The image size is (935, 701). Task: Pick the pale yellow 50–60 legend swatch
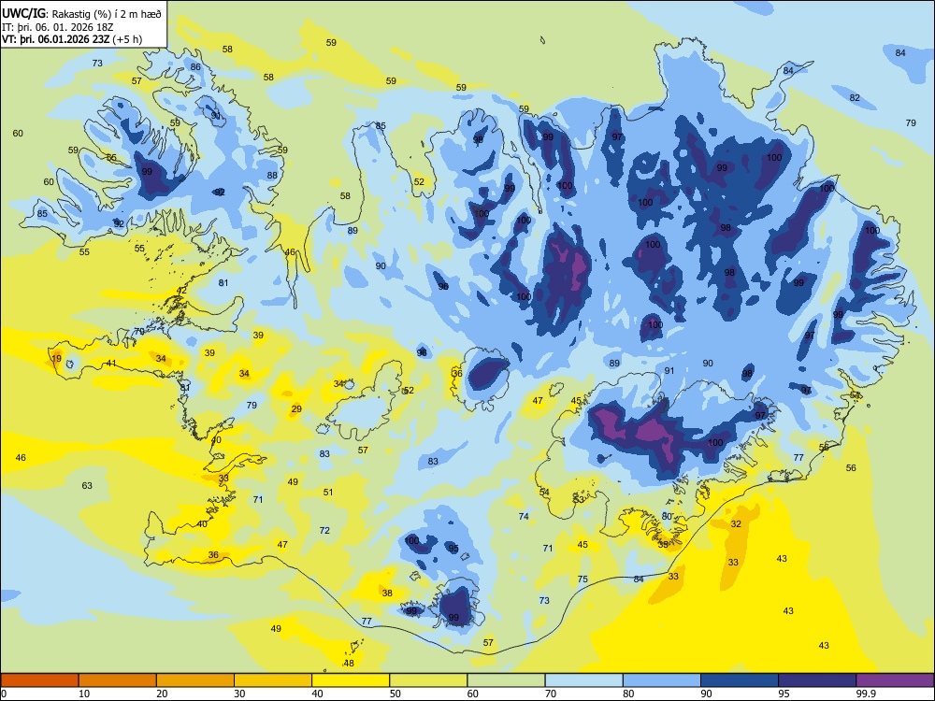point(428,680)
